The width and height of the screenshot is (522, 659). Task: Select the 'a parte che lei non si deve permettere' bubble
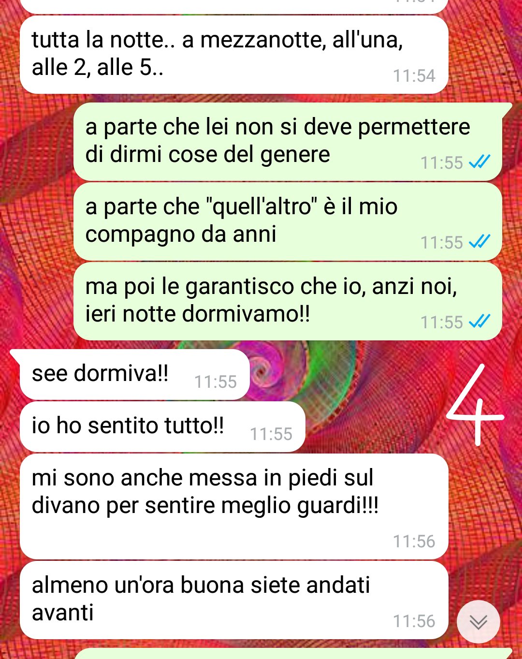(x=288, y=142)
